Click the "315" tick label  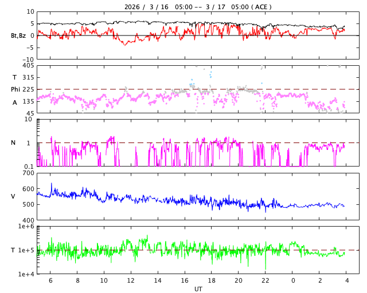28,78
